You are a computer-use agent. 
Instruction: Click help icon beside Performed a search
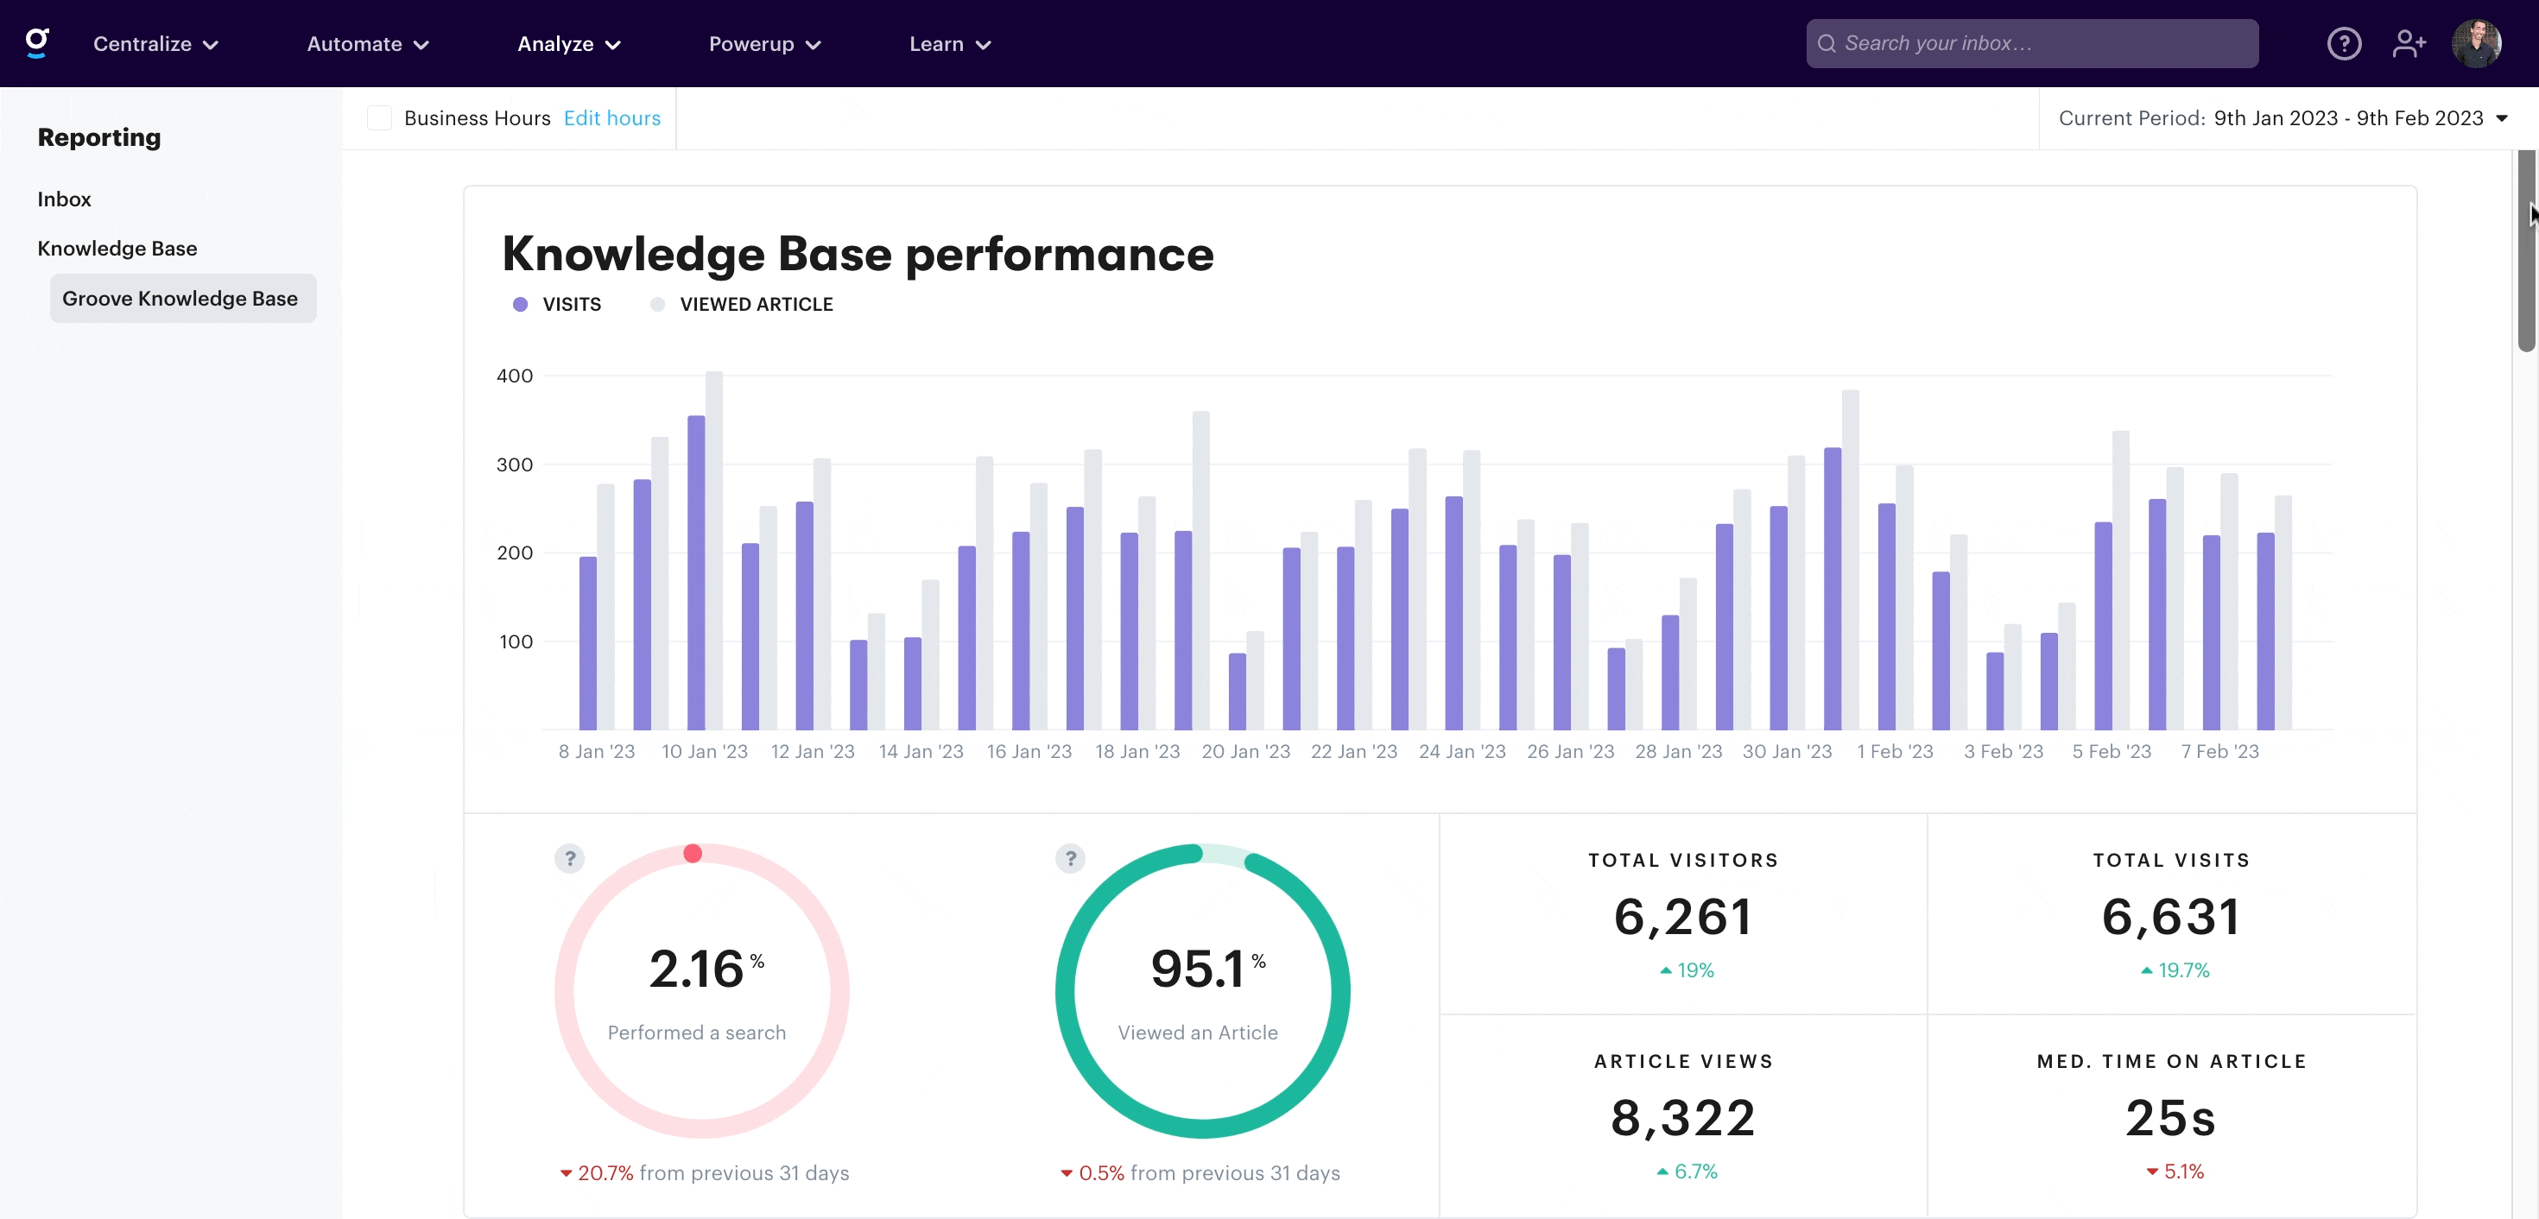point(569,857)
